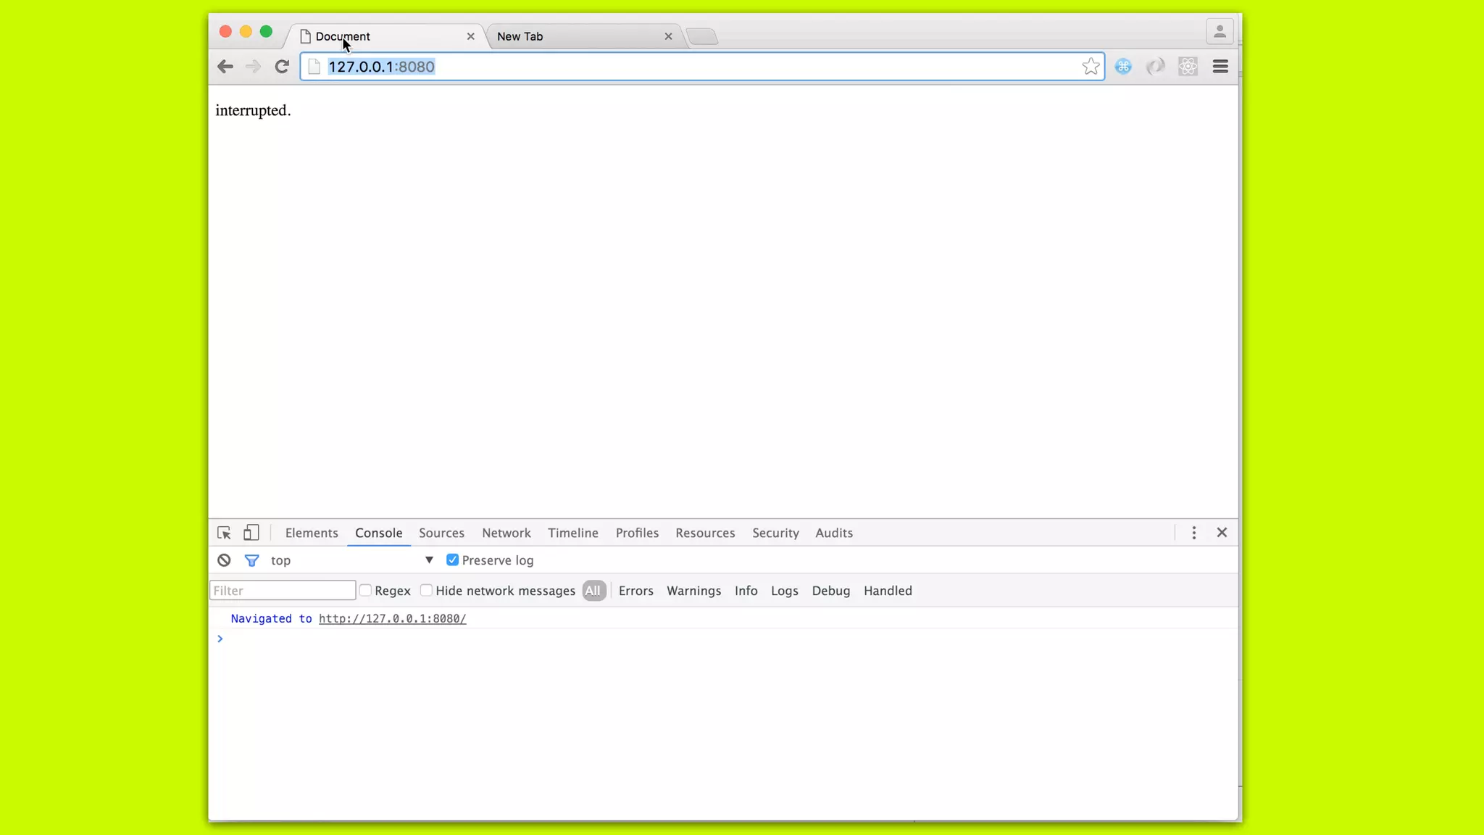The width and height of the screenshot is (1484, 835).
Task: Clear console log icon
Action: coord(224,560)
